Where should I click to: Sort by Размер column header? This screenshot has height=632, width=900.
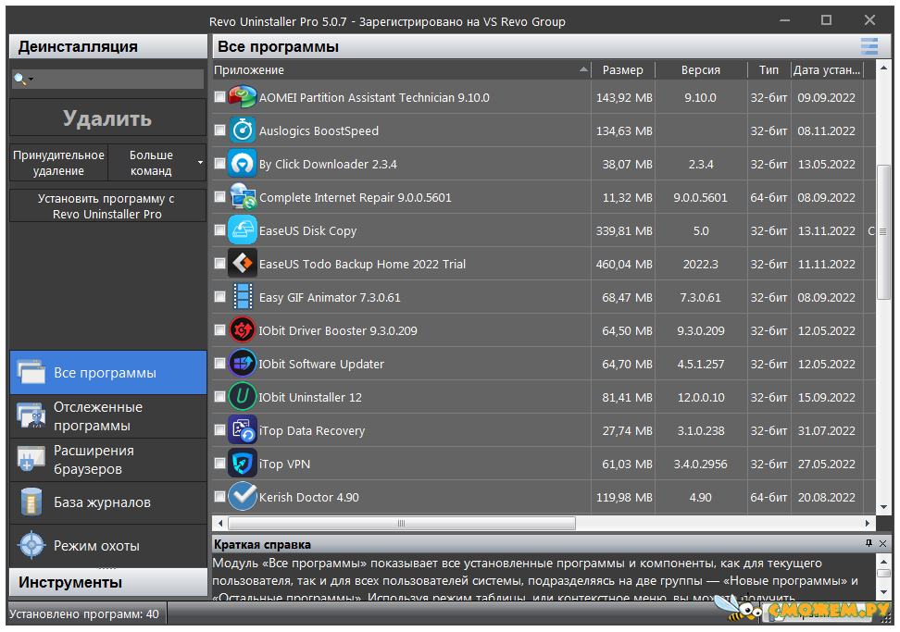coord(623,70)
